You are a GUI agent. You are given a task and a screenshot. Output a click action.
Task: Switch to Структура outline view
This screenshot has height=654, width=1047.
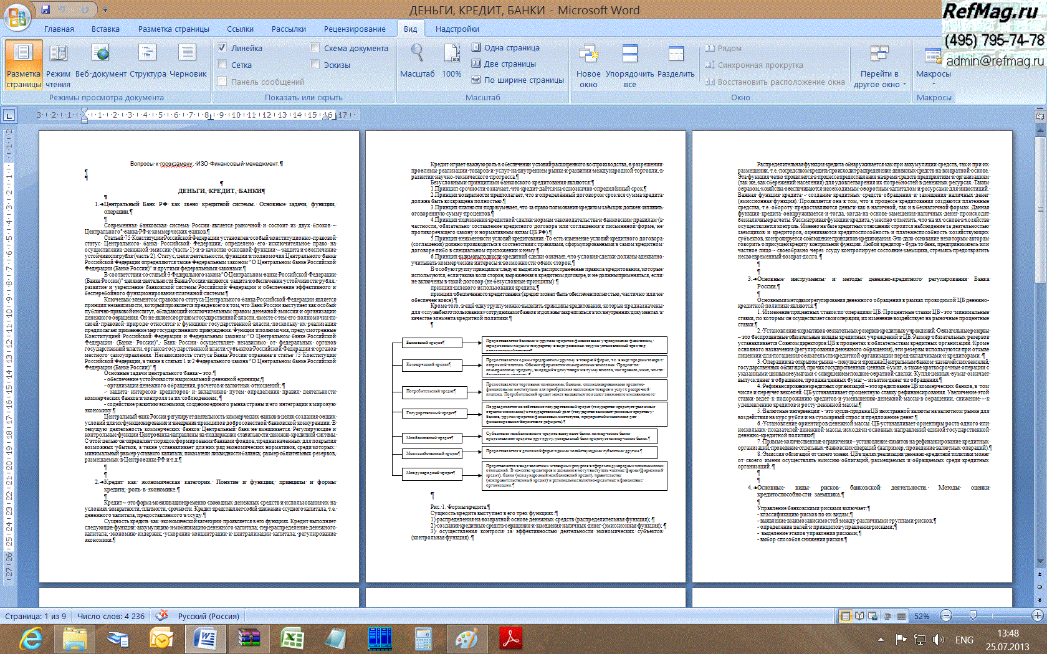pyautogui.click(x=148, y=65)
